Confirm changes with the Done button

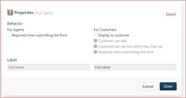coord(168,86)
